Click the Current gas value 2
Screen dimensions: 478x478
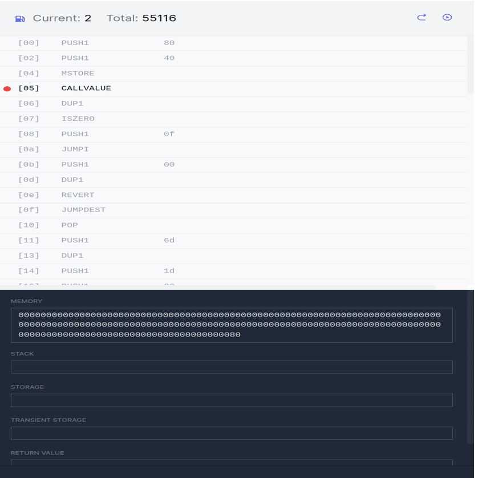coord(88,18)
